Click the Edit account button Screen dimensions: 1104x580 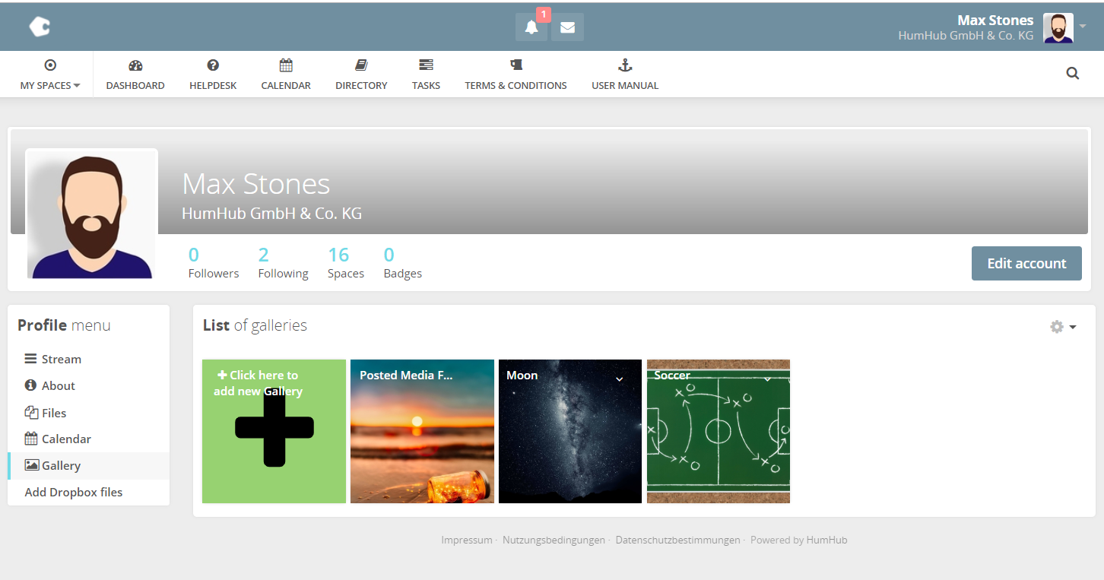pyautogui.click(x=1026, y=263)
